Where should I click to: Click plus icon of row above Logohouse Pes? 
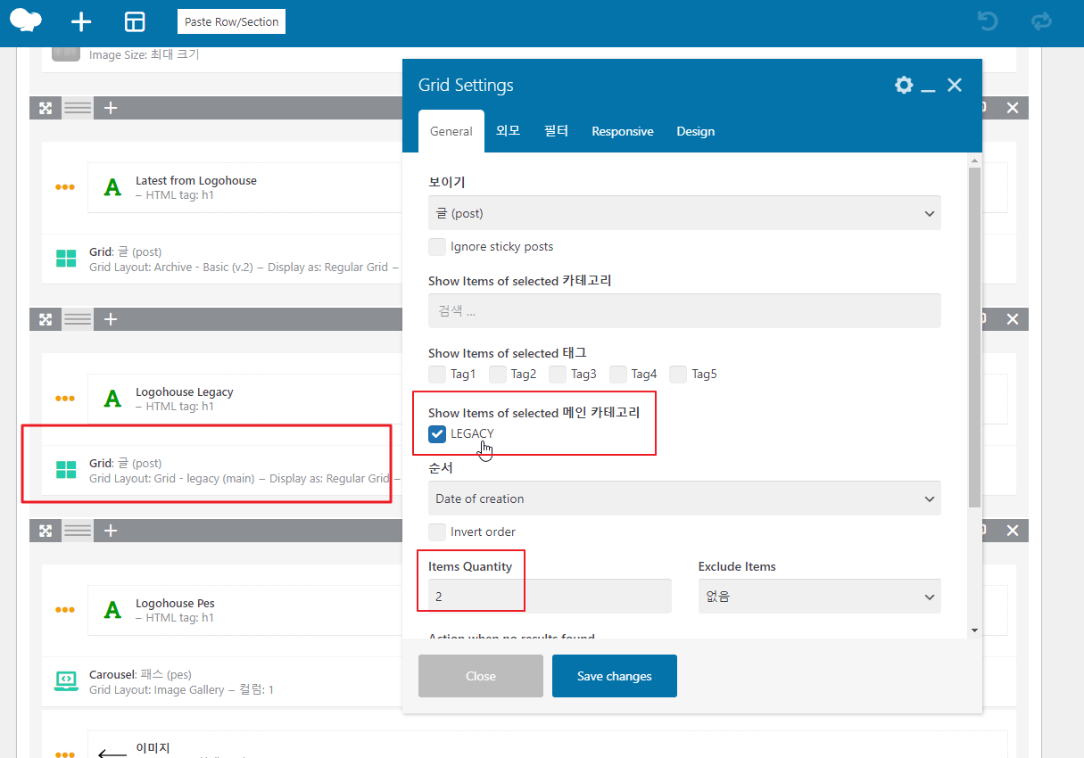point(111,531)
